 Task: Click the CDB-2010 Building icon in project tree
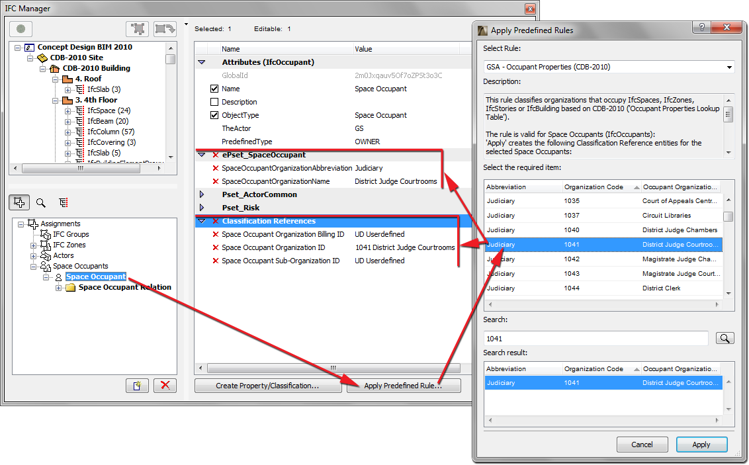tap(54, 68)
